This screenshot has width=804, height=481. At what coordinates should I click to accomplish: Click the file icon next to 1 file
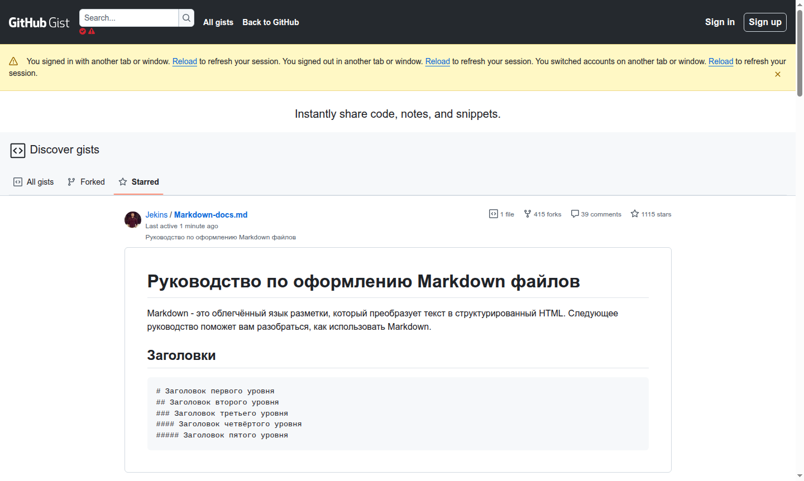493,214
